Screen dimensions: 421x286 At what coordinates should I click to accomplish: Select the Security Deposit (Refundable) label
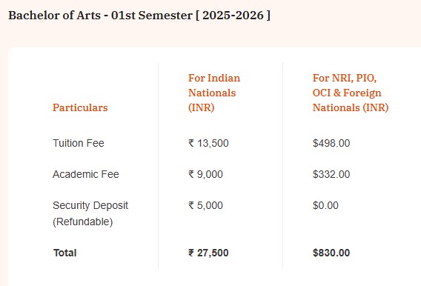pyautogui.click(x=90, y=213)
